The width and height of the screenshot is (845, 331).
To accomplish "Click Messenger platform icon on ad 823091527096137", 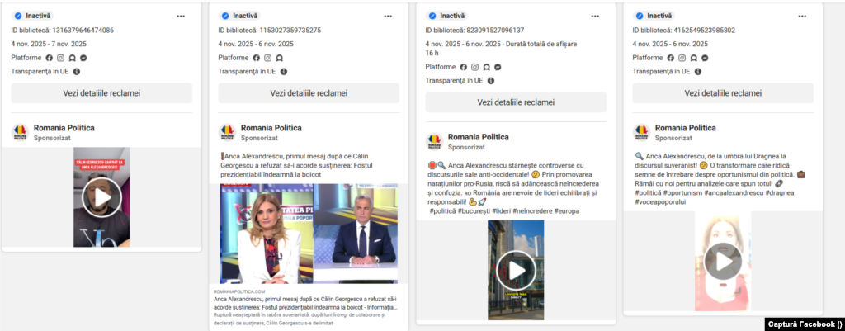I will [498, 67].
